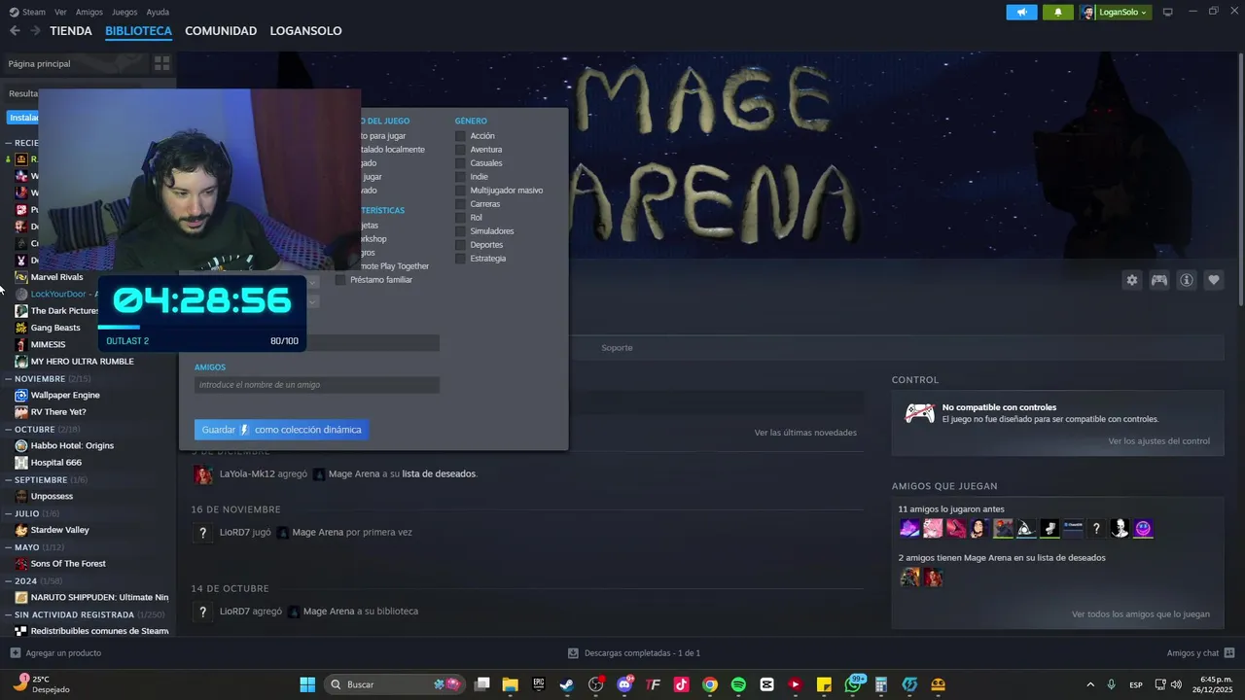
Task: Open Discord in the taskbar
Action: pos(624,684)
